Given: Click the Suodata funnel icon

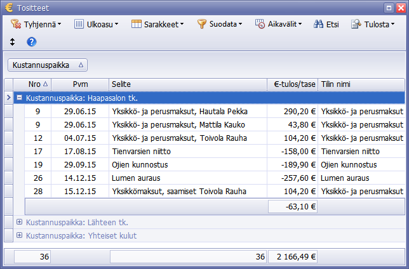Looking at the screenshot, I should 201,24.
